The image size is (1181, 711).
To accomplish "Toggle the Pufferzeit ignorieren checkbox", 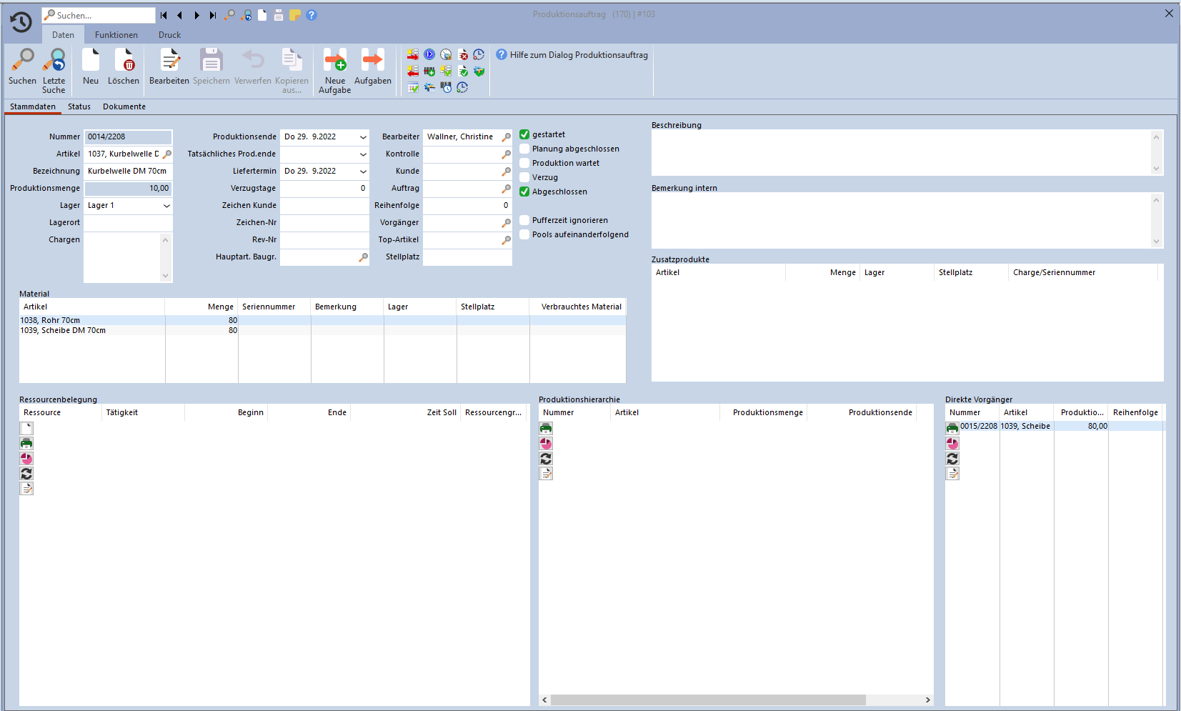I will (x=524, y=220).
